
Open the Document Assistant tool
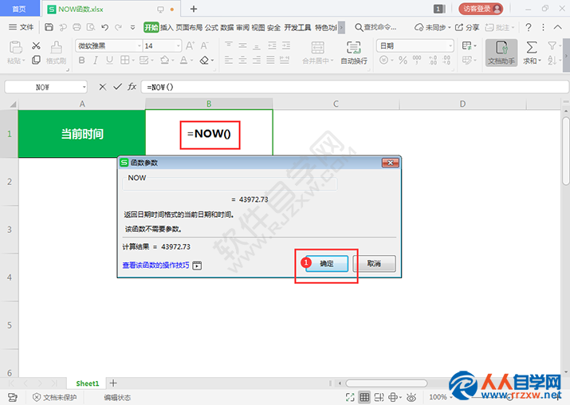click(501, 53)
